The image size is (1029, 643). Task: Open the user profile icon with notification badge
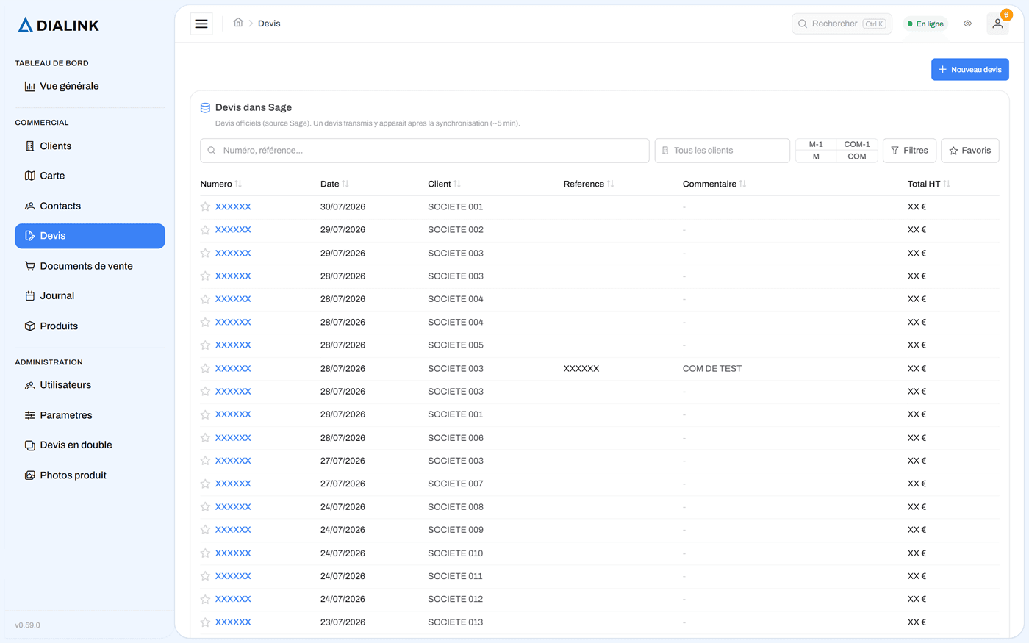click(x=997, y=24)
